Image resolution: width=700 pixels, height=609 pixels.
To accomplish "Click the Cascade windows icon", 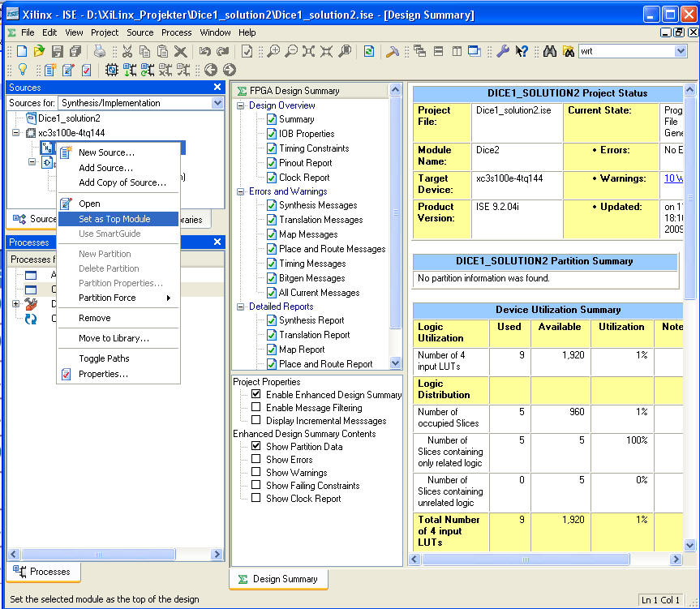I will [x=419, y=51].
